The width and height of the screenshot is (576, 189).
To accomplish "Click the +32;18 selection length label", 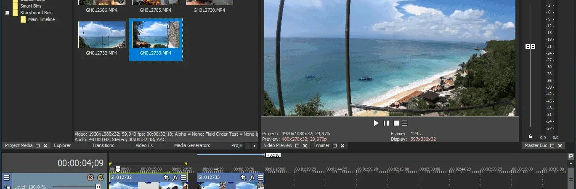I will tap(273, 155).
